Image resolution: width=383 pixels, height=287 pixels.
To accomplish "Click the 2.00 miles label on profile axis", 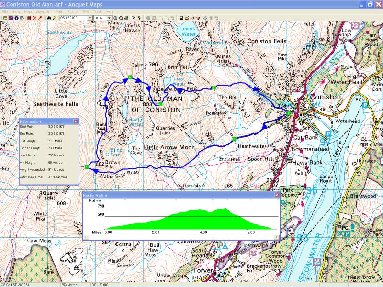I will (156, 232).
